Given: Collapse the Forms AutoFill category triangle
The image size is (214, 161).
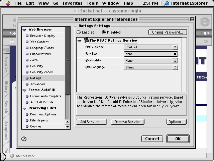Looking at the screenshot, I should (24, 90).
